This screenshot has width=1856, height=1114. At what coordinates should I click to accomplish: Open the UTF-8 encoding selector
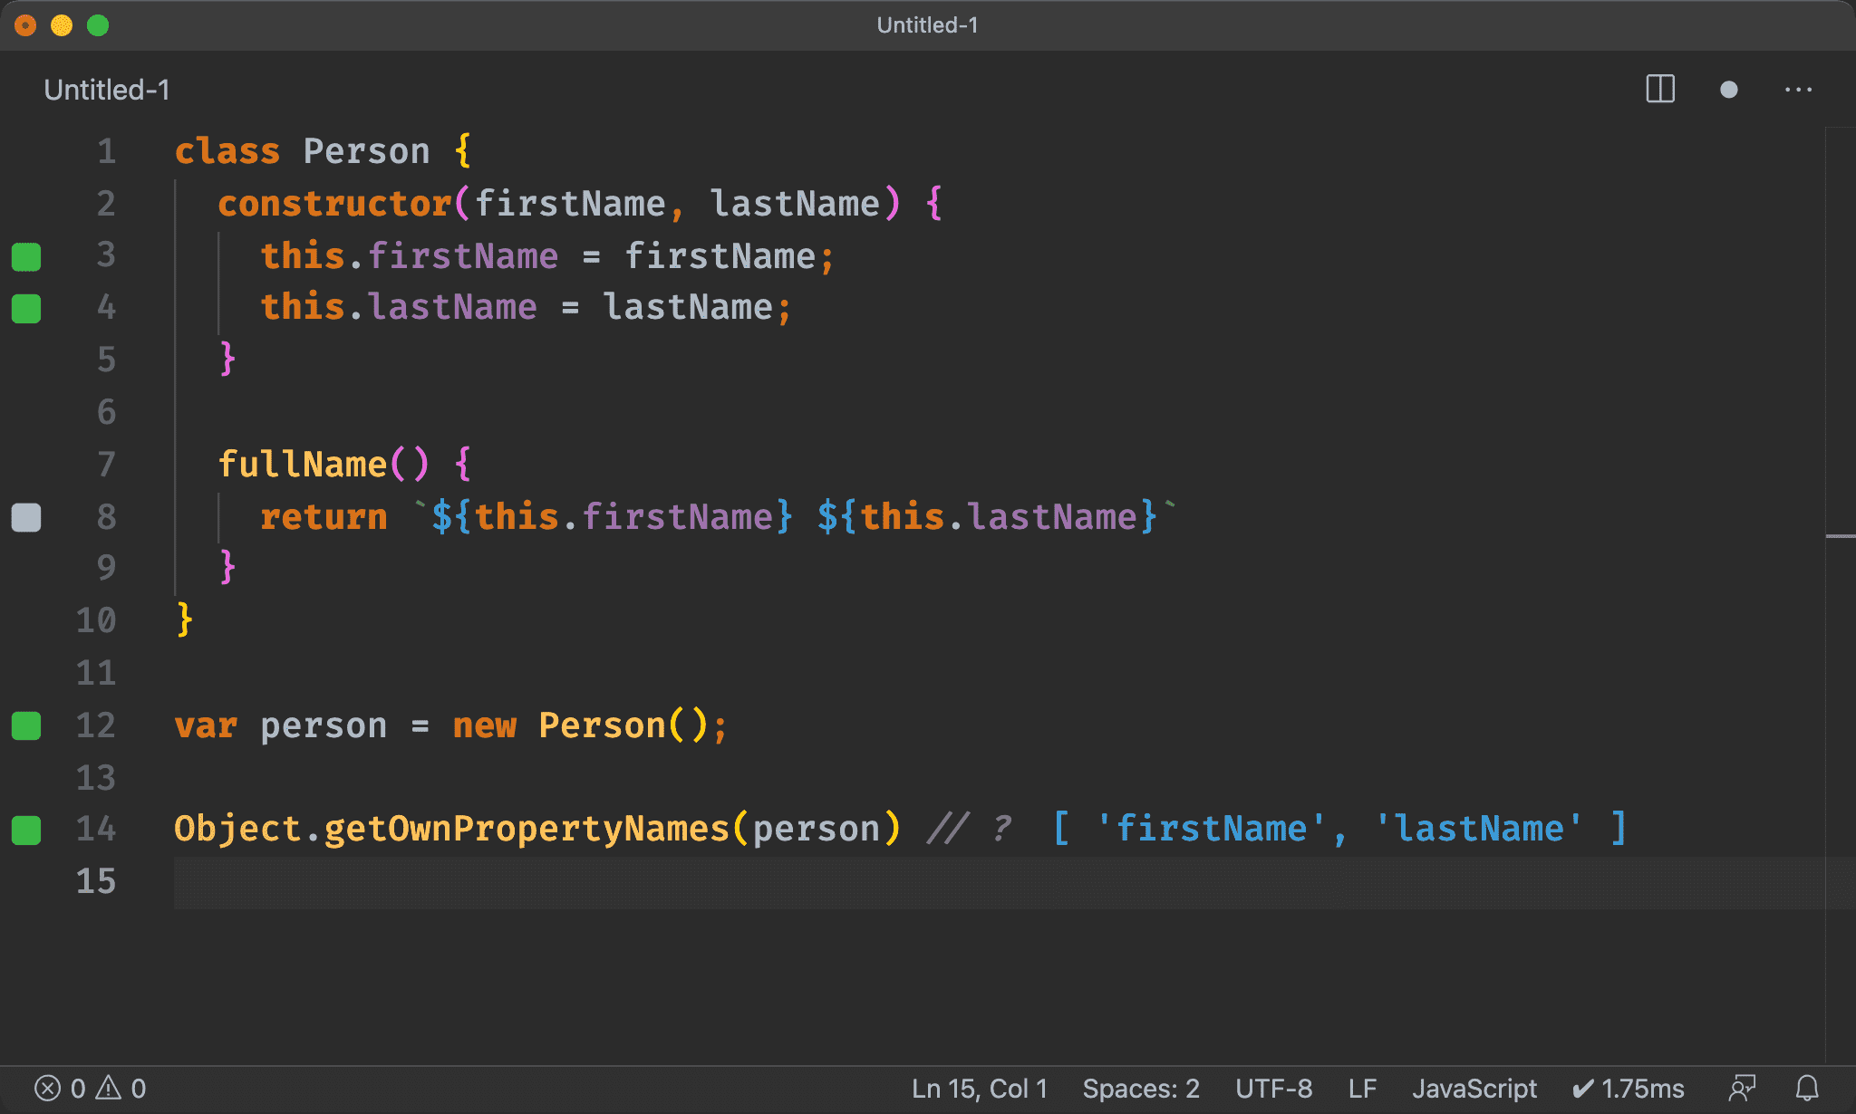tap(1273, 1088)
